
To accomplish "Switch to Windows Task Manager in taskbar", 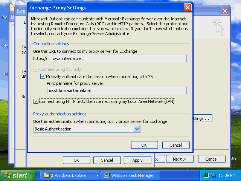I will coord(130,175).
